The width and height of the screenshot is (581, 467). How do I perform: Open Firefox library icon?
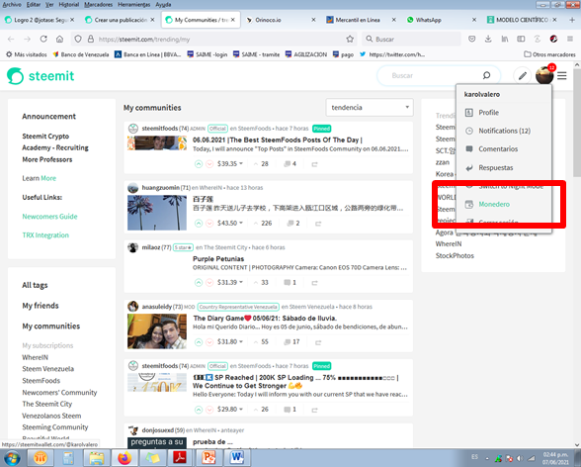coord(505,39)
